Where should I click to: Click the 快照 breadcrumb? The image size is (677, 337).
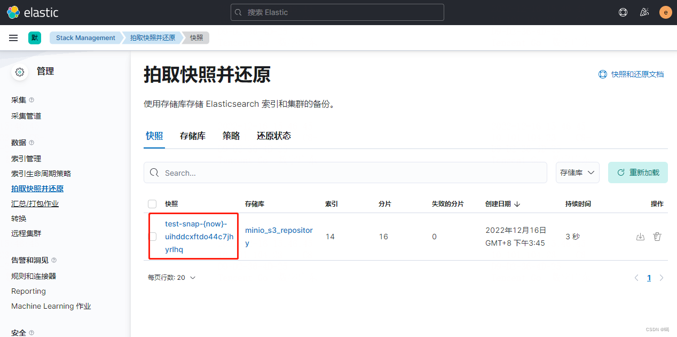click(x=196, y=38)
